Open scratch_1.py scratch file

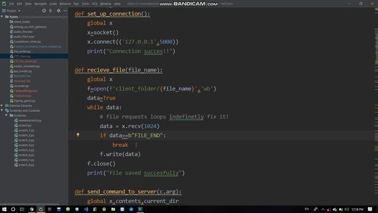(x=26, y=130)
